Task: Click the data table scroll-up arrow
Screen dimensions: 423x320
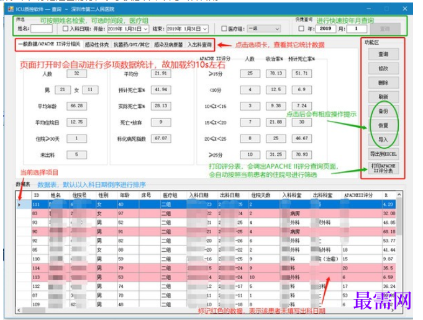Action: coord(399,195)
